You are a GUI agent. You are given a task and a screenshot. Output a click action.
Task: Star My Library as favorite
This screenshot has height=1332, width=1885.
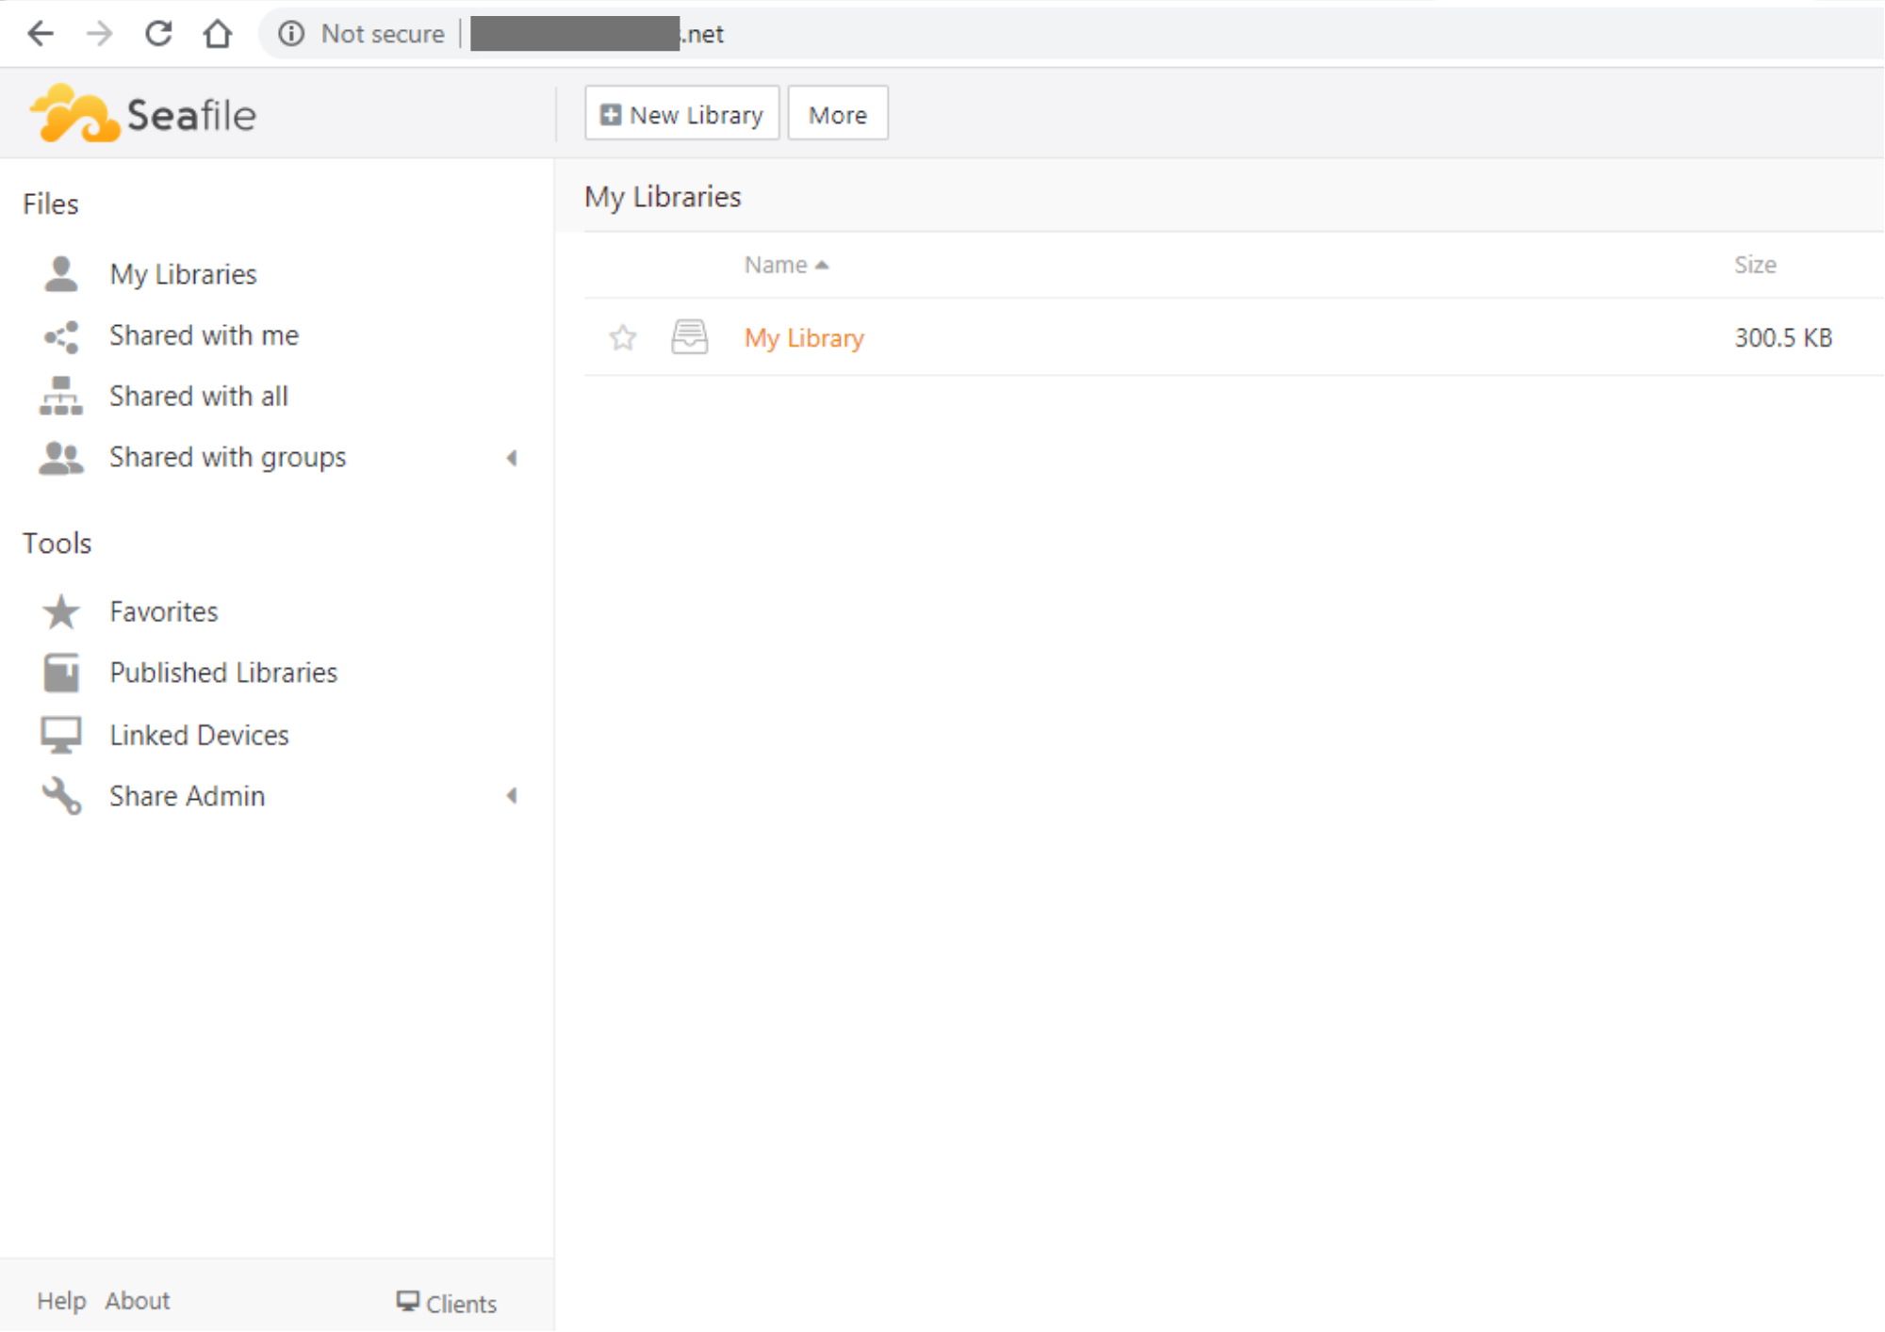(x=622, y=337)
